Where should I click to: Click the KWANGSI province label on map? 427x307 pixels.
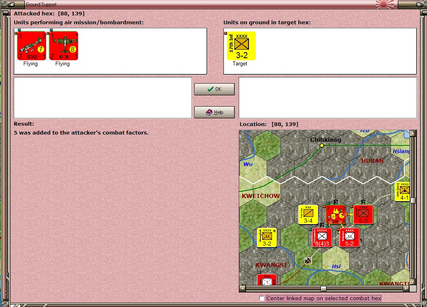271,265
